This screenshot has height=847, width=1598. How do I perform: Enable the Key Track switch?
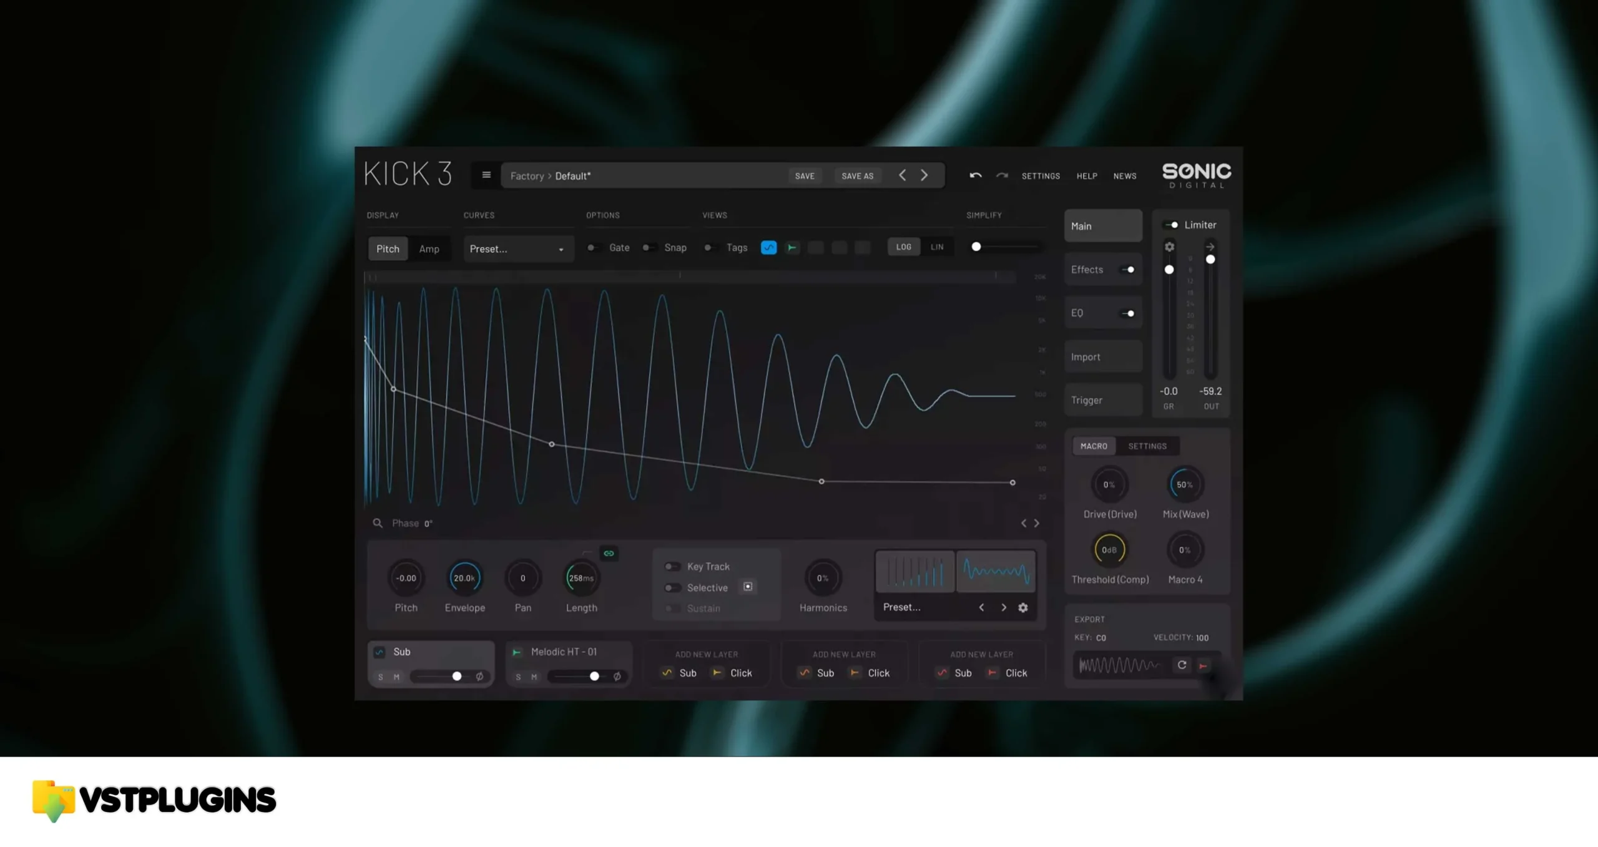pyautogui.click(x=672, y=566)
